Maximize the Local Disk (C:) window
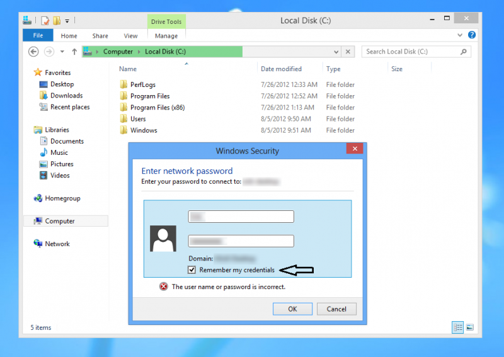Image resolution: width=504 pixels, height=357 pixels. [447, 18]
